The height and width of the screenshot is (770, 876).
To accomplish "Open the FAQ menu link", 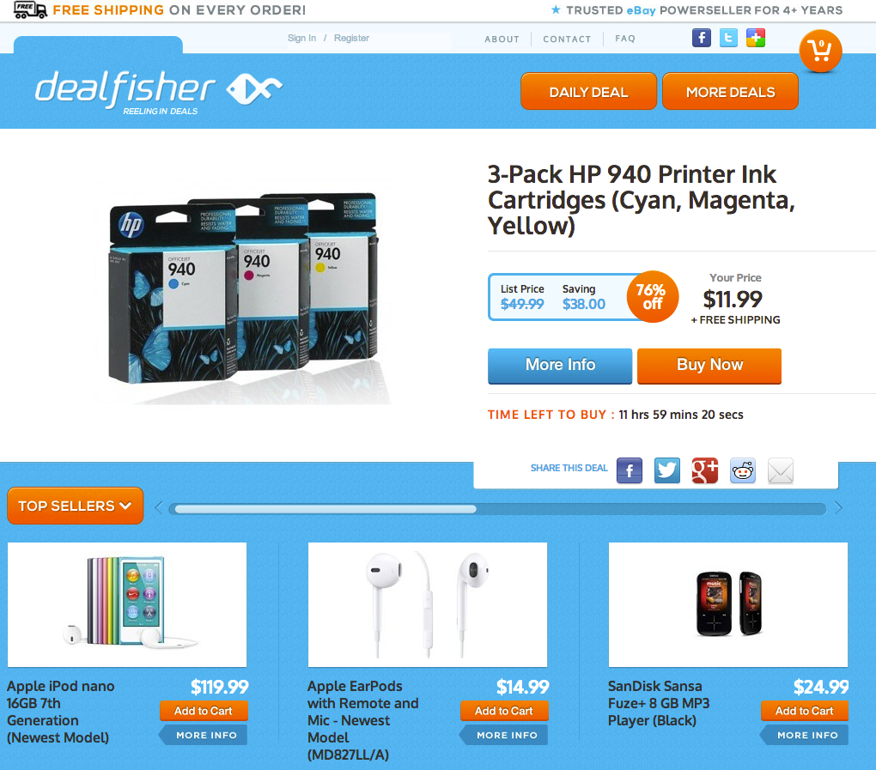I will (625, 39).
